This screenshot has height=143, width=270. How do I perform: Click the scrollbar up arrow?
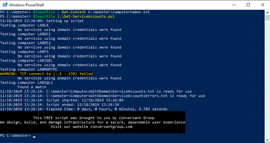(x=267, y=12)
